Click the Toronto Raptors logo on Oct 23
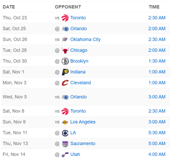Viewport: 170px width, 159px height. (x=65, y=18)
